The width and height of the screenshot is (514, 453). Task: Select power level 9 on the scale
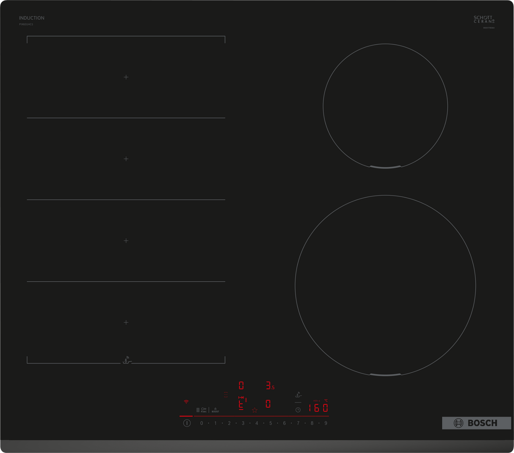pyautogui.click(x=326, y=423)
